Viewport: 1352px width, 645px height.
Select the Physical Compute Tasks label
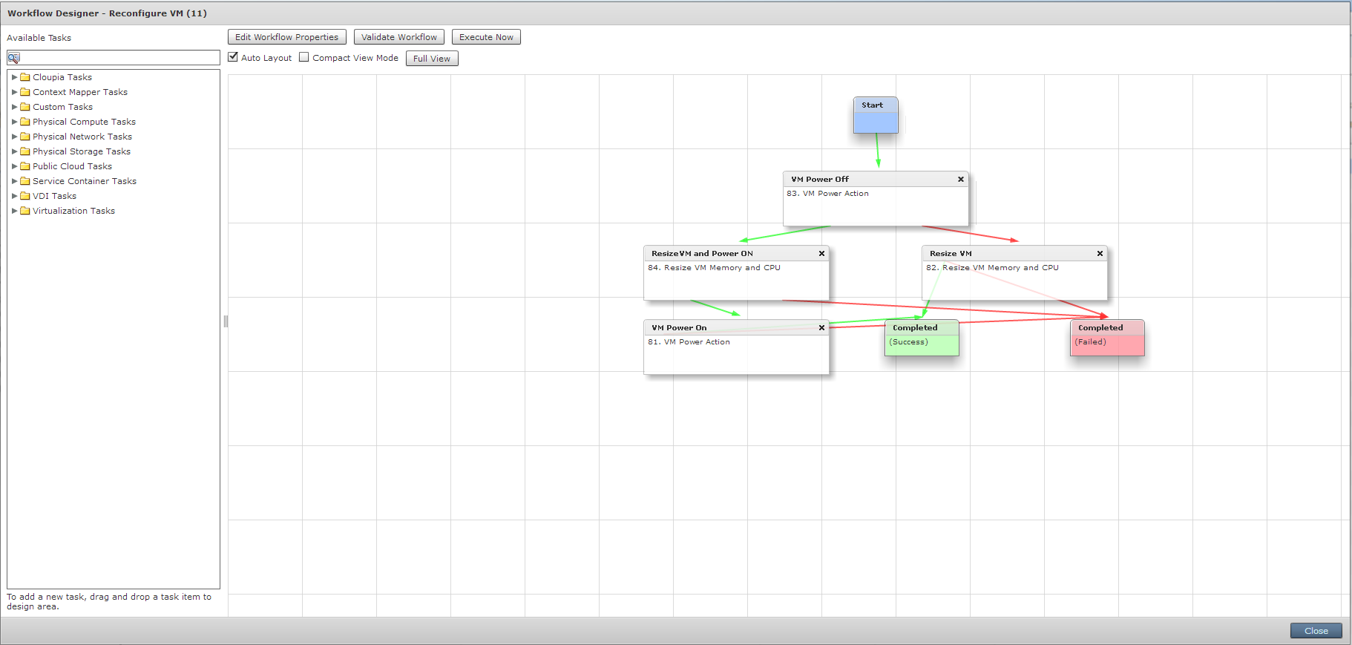pos(84,122)
